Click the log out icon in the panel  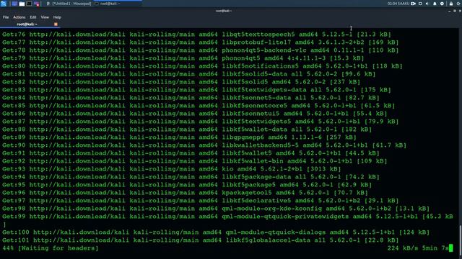(x=459, y=4)
